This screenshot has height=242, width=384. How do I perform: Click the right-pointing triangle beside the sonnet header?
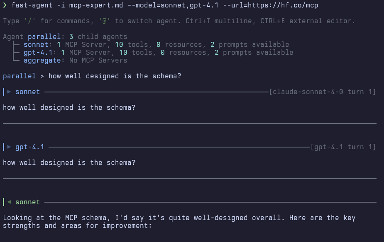tap(9, 92)
